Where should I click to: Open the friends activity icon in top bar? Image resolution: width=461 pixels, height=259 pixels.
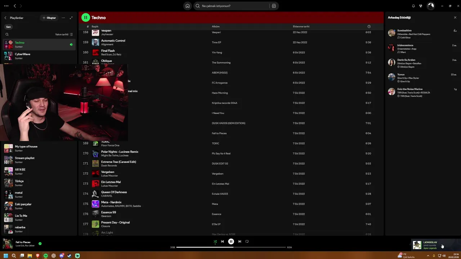[x=420, y=6]
